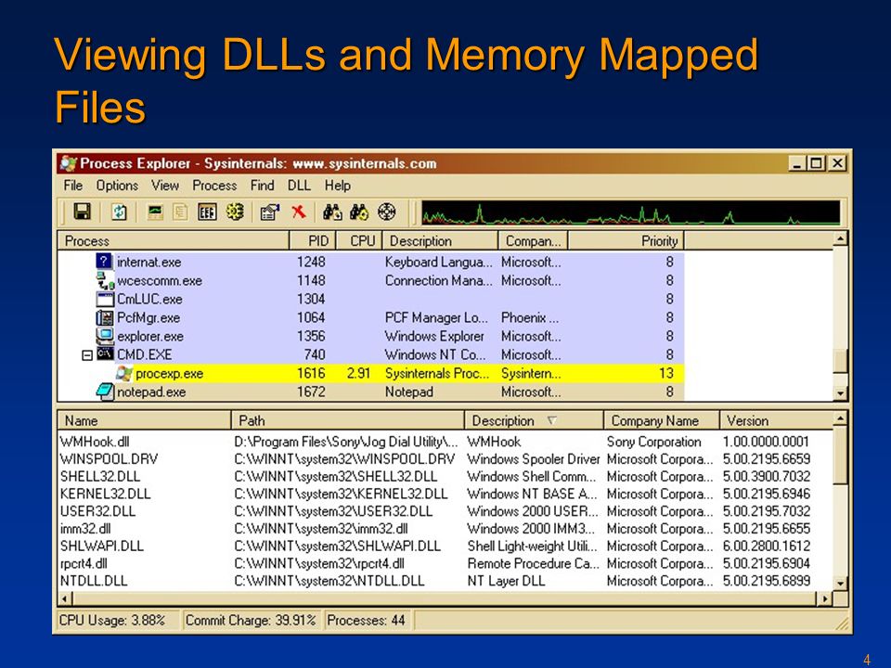891x668 pixels.
Task: Click the procexp.exe process icon
Action: click(x=123, y=373)
